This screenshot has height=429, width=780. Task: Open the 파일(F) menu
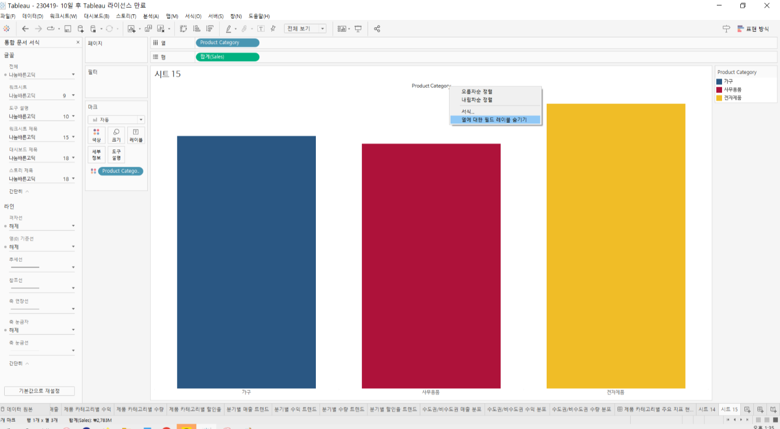point(8,16)
